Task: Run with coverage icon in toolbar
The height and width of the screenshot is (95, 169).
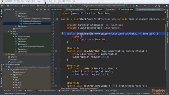Action: click(x=137, y=6)
